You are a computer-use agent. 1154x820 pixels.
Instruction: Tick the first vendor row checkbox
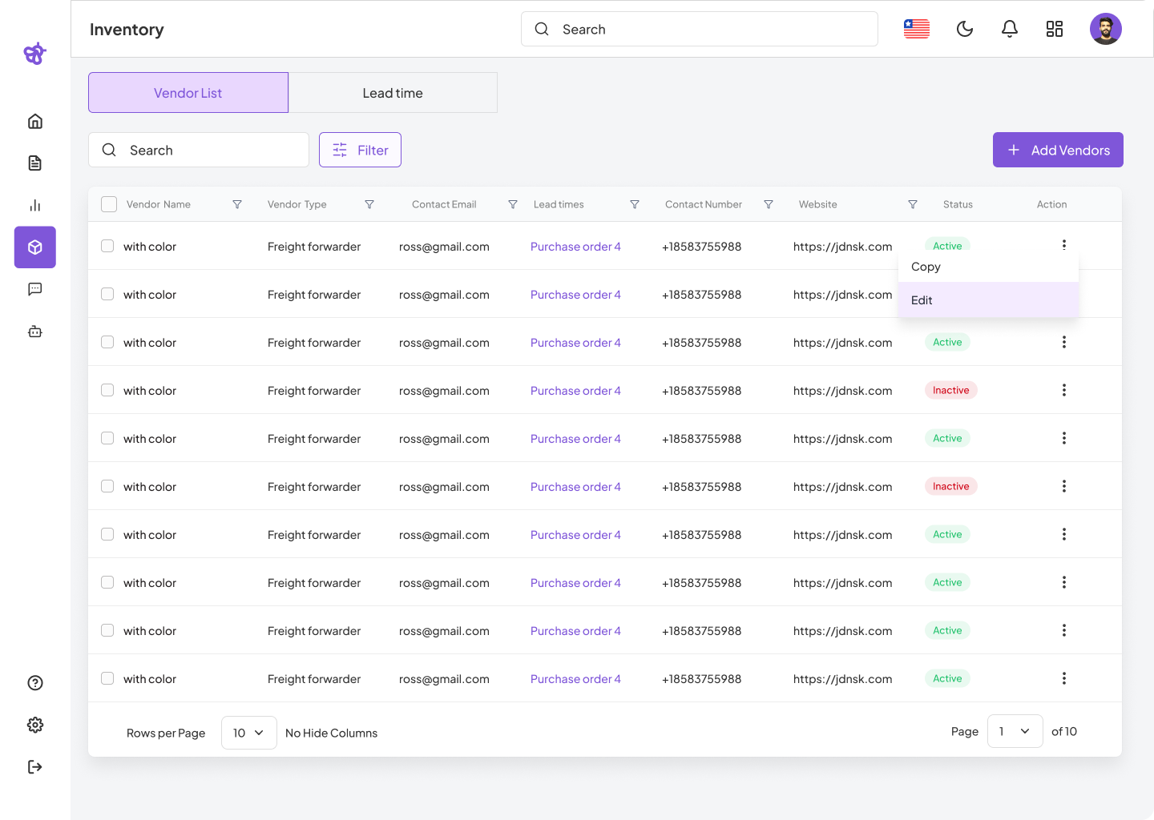pyautogui.click(x=107, y=246)
